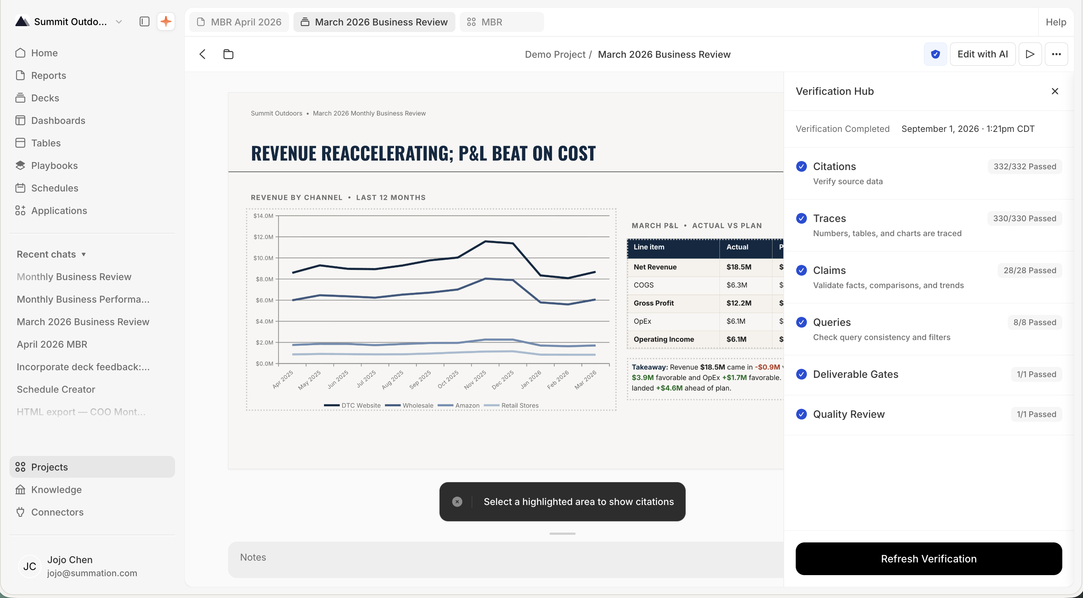Close the Verification Hub panel
The width and height of the screenshot is (1083, 598).
pyautogui.click(x=1054, y=91)
